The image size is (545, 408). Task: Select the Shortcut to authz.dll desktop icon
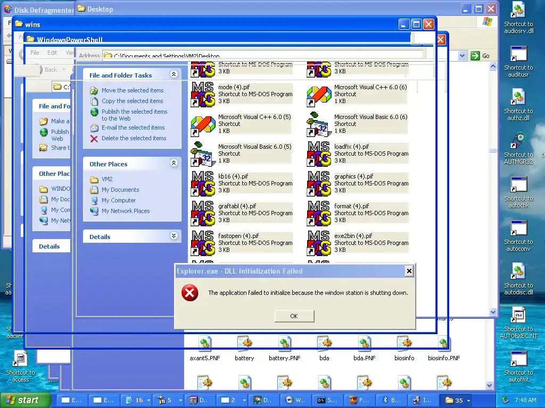(x=518, y=98)
